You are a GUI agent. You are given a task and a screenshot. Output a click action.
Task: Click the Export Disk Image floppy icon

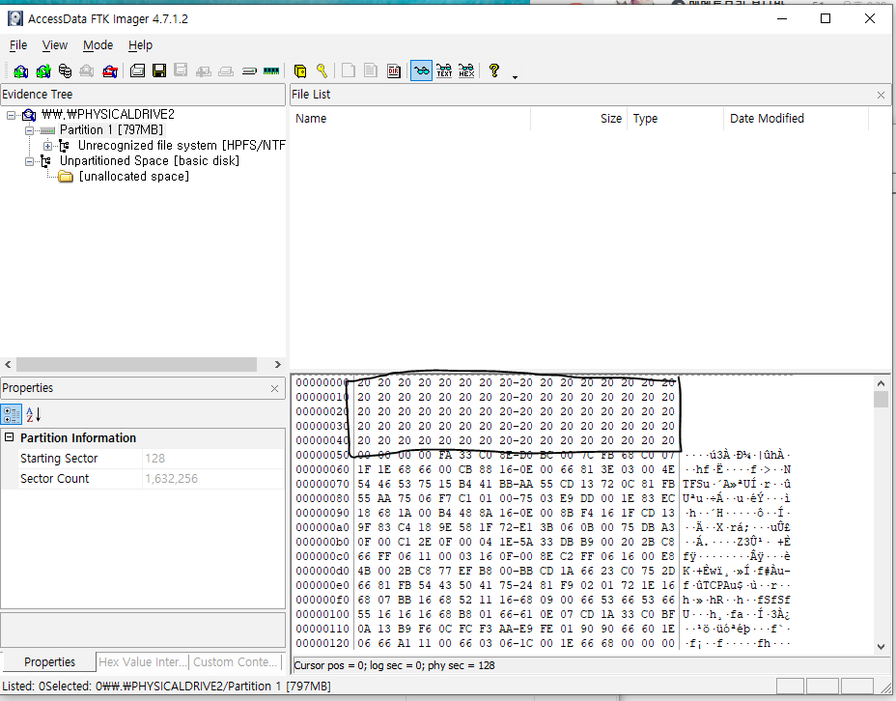159,70
